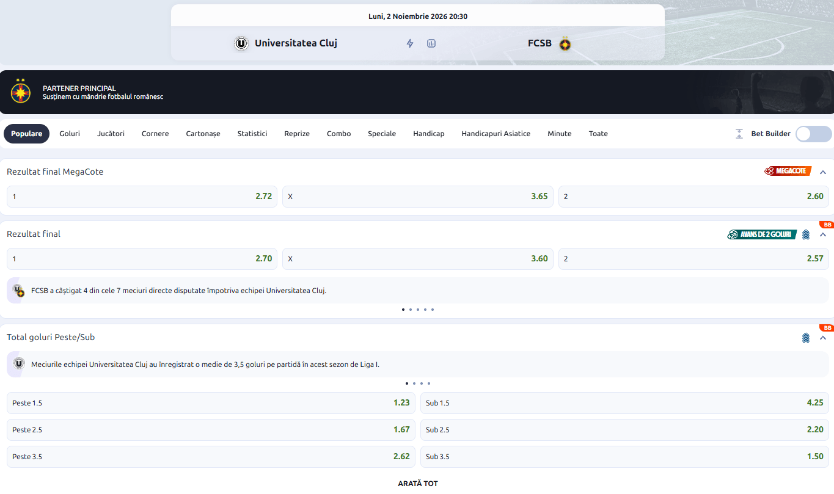Open the Speciale tab
The width and height of the screenshot is (834, 494).
pyautogui.click(x=382, y=134)
